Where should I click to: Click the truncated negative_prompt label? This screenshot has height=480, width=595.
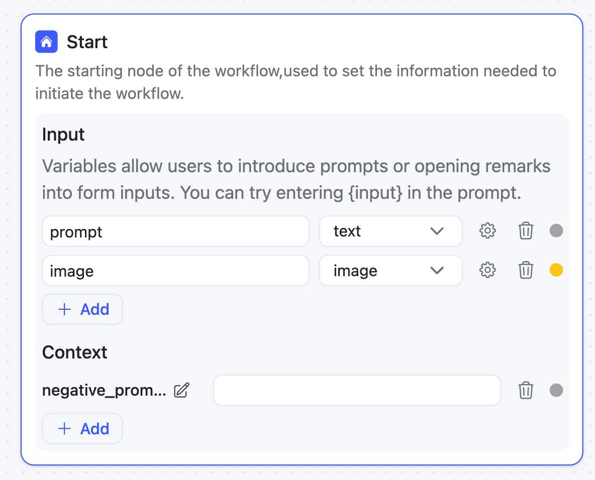[104, 390]
